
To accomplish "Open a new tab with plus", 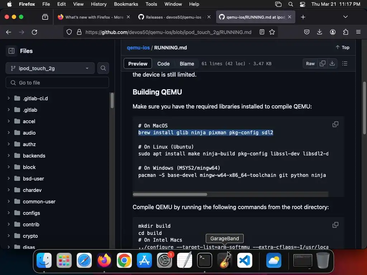I will 303,17.
